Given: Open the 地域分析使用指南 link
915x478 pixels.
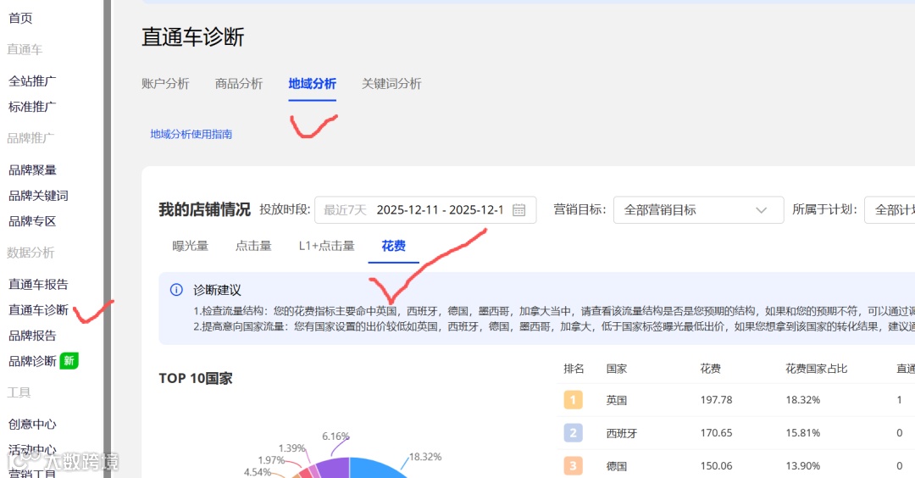Looking at the screenshot, I should tap(191, 134).
